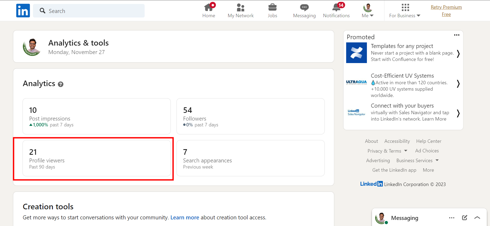
Task: Open the Messaging speech bubble icon
Action: coord(304,7)
